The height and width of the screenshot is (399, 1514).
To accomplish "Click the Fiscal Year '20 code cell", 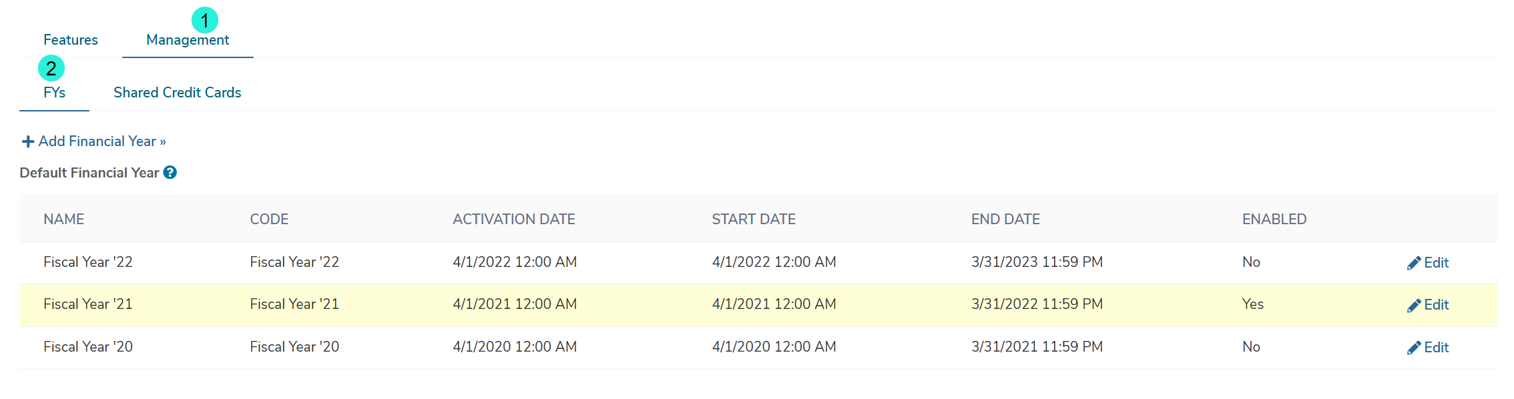I will 294,347.
